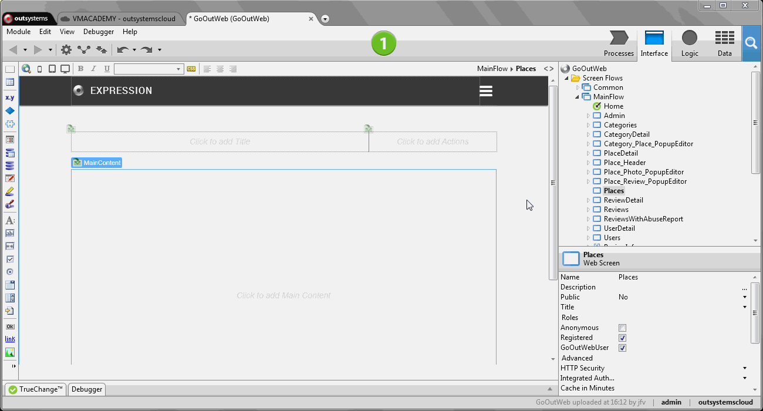Select the Expression widget (x.y) in toolbox
Screen dimensions: 763x411
coord(10,97)
